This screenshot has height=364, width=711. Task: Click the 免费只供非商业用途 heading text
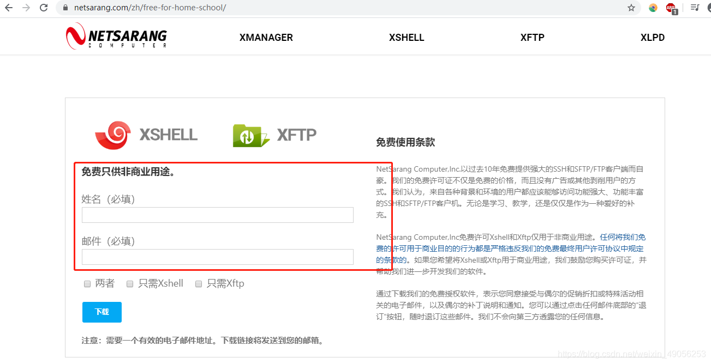pyautogui.click(x=128, y=172)
